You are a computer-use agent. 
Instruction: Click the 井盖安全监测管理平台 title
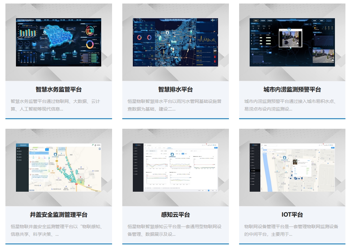click(x=58, y=215)
